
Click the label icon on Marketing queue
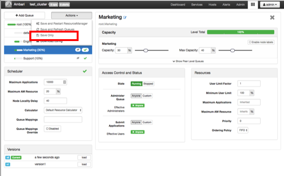click(78, 50)
